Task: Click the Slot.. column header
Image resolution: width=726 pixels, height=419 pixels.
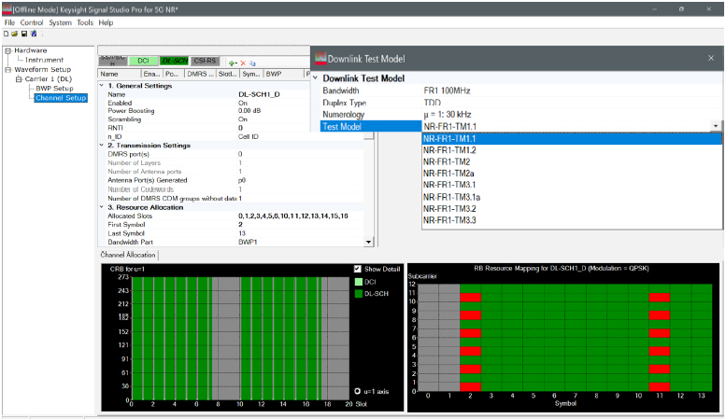Action: tap(228, 74)
